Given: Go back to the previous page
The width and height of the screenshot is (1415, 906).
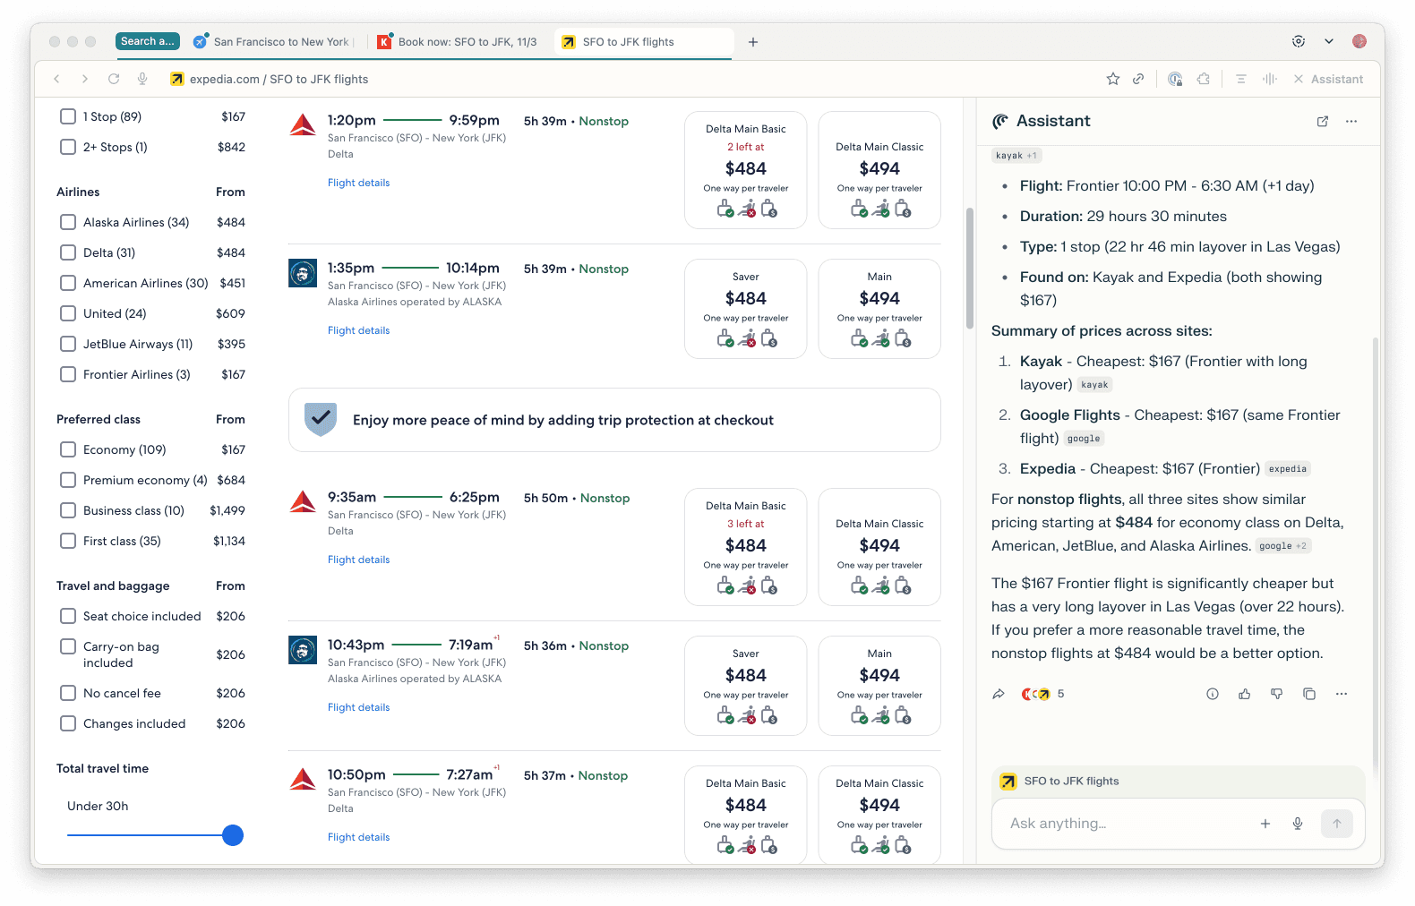Looking at the screenshot, I should [57, 79].
